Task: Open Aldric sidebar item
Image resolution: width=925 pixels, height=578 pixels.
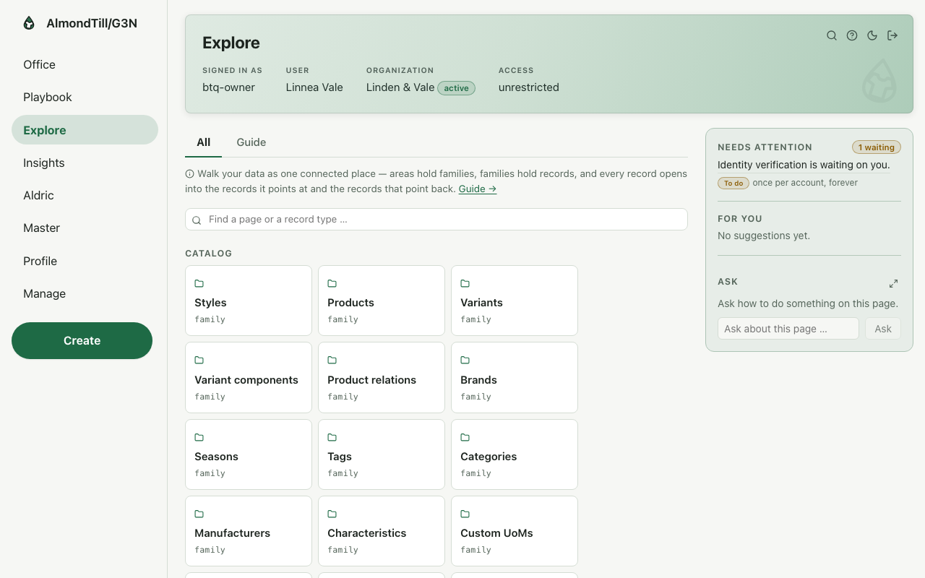Action: (85, 195)
